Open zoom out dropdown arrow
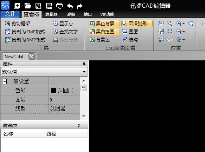Screen dimensions: 205x152 (x=184, y=32)
